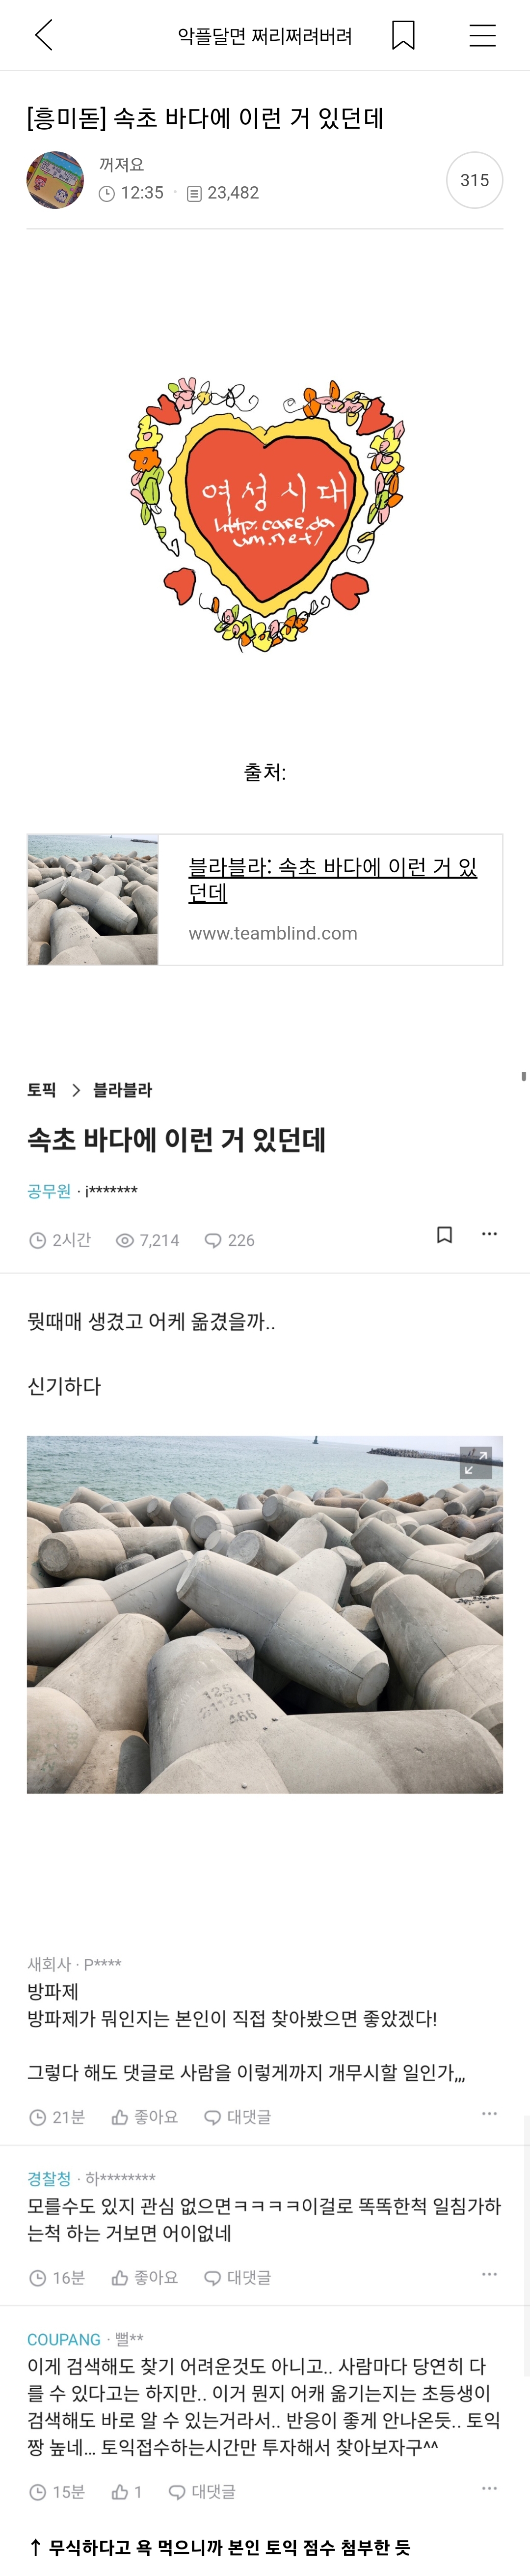Image resolution: width=530 pixels, height=2576 pixels.
Task: Open the hamburger menu in the header
Action: click(482, 35)
